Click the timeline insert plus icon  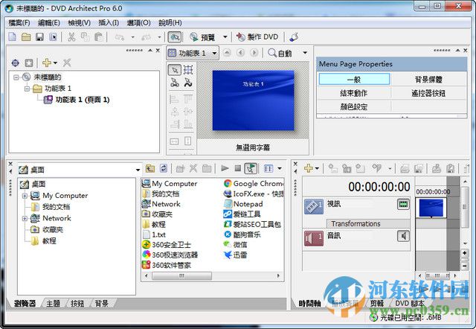(x=309, y=168)
